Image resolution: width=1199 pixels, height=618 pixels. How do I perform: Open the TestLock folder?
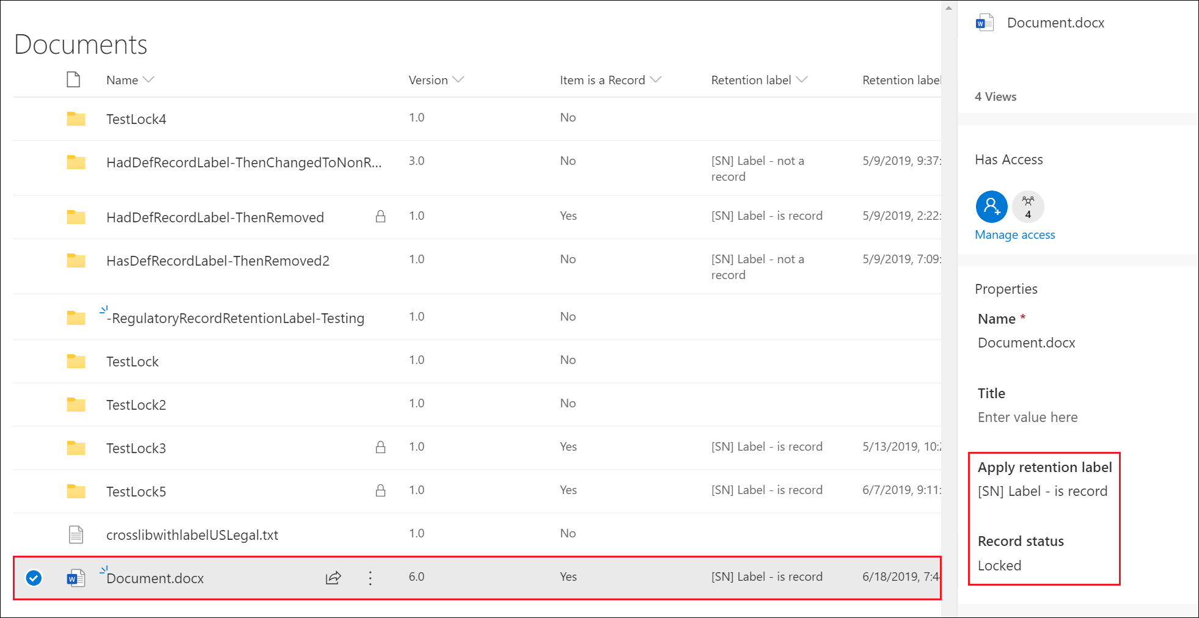pyautogui.click(x=132, y=361)
